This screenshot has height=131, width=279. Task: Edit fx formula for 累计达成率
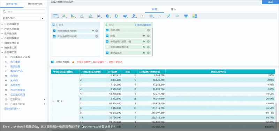(144, 53)
